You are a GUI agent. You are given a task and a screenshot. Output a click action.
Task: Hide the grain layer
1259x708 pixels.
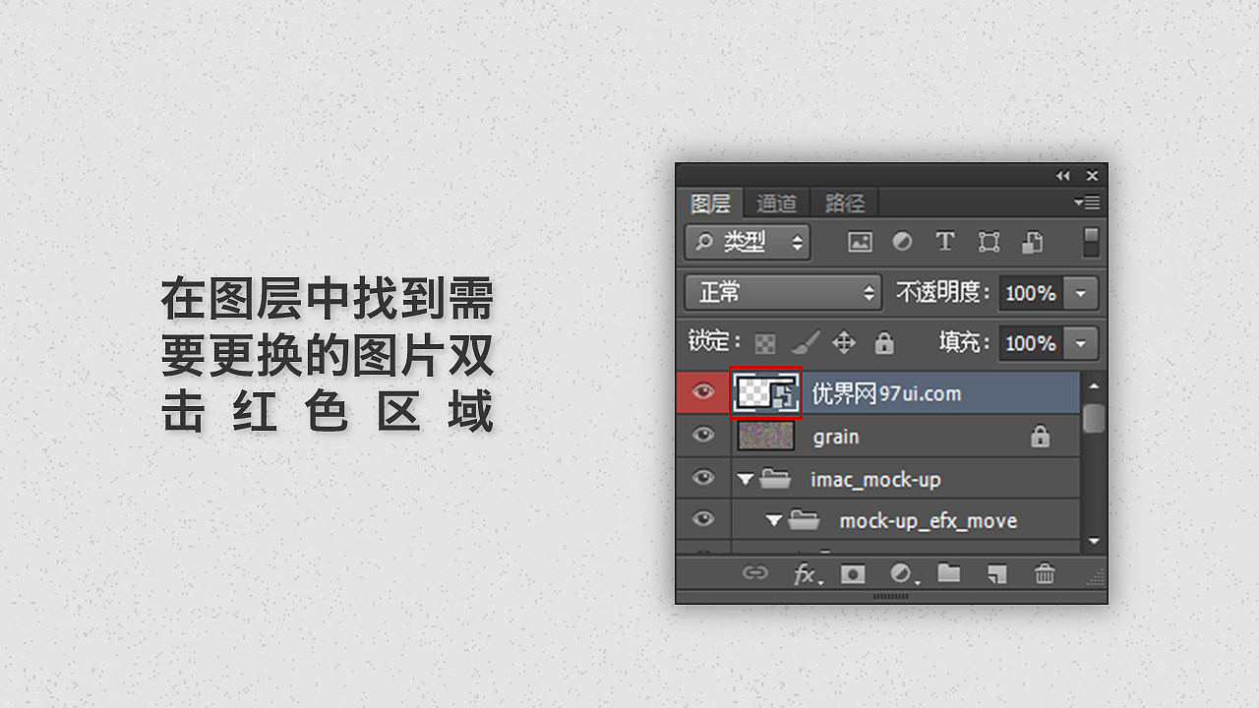(702, 435)
